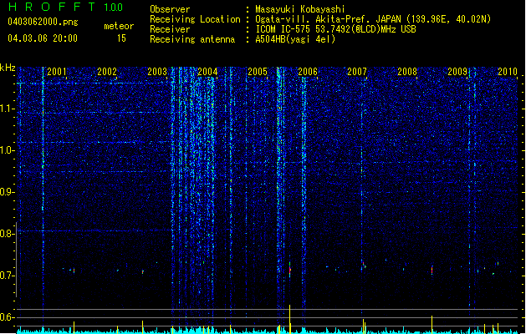
Task: Click time marker 2008
Action: click(x=407, y=71)
